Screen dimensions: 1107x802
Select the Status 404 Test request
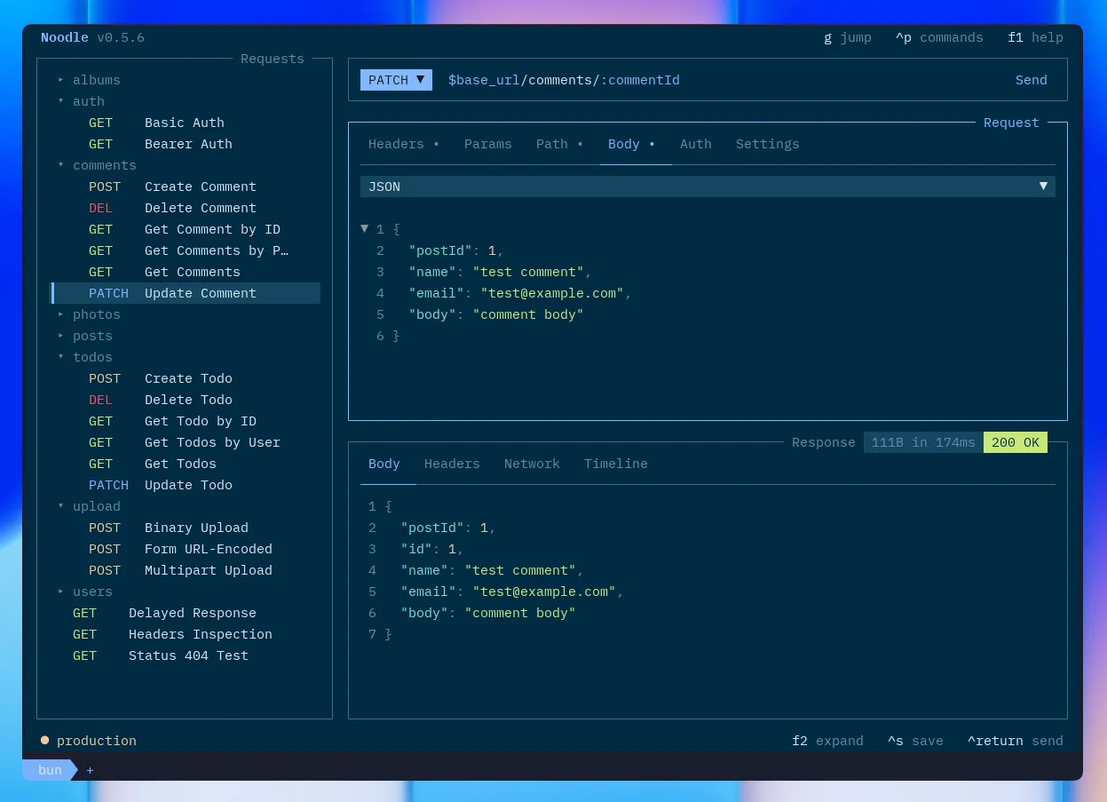pyautogui.click(x=185, y=655)
